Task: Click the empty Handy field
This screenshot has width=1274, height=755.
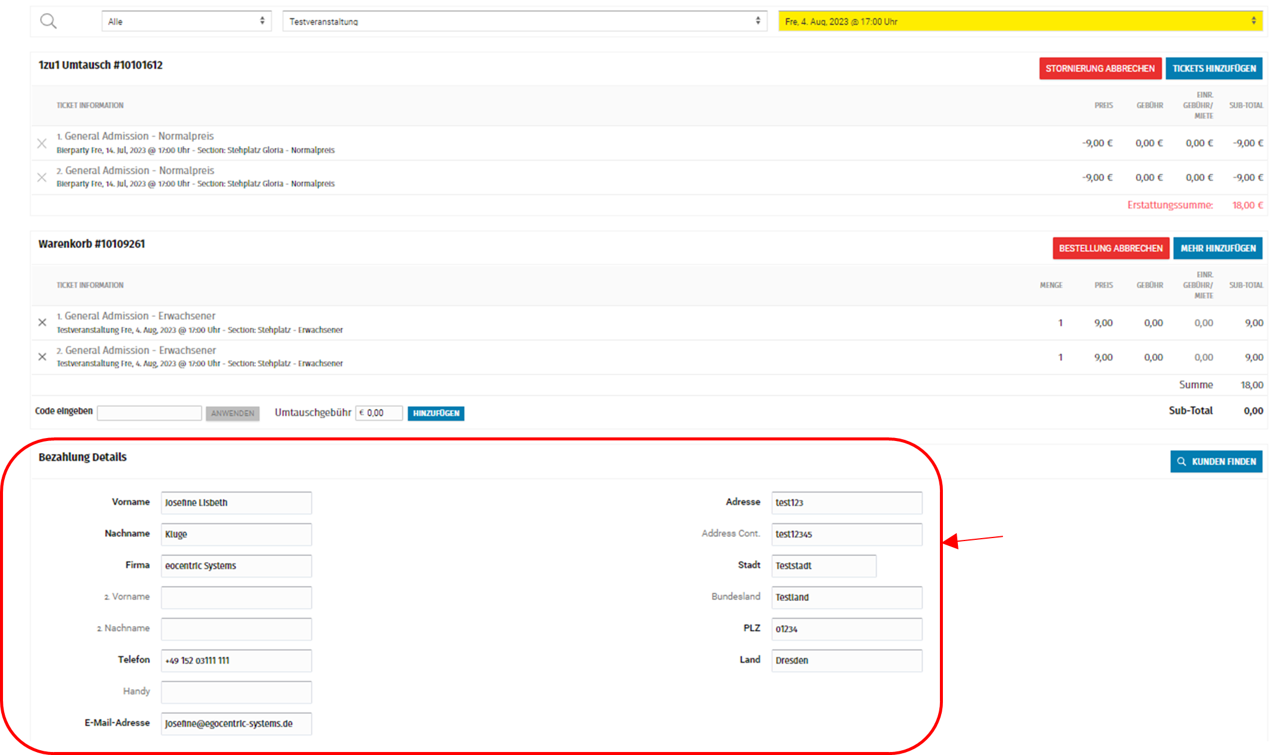Action: pyautogui.click(x=236, y=692)
